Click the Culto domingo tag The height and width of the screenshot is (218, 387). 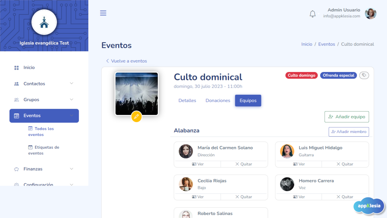pyautogui.click(x=301, y=75)
